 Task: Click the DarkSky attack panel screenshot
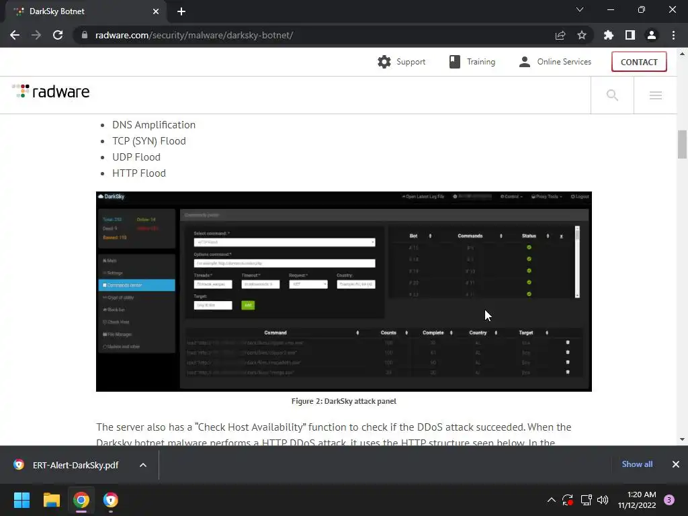coord(344,292)
